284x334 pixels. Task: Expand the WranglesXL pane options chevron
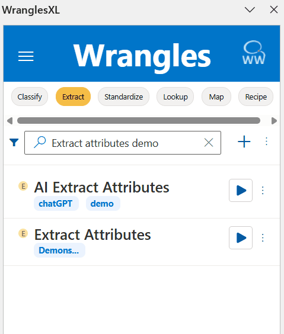(250, 9)
